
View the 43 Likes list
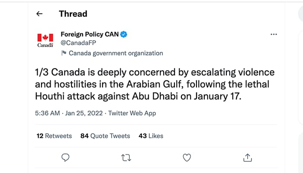click(151, 136)
